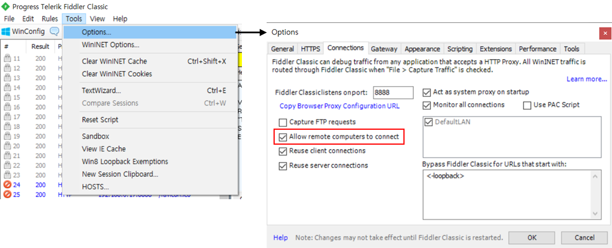Switch to the Extensions tab
The width and height of the screenshot is (612, 248).
pyautogui.click(x=496, y=49)
